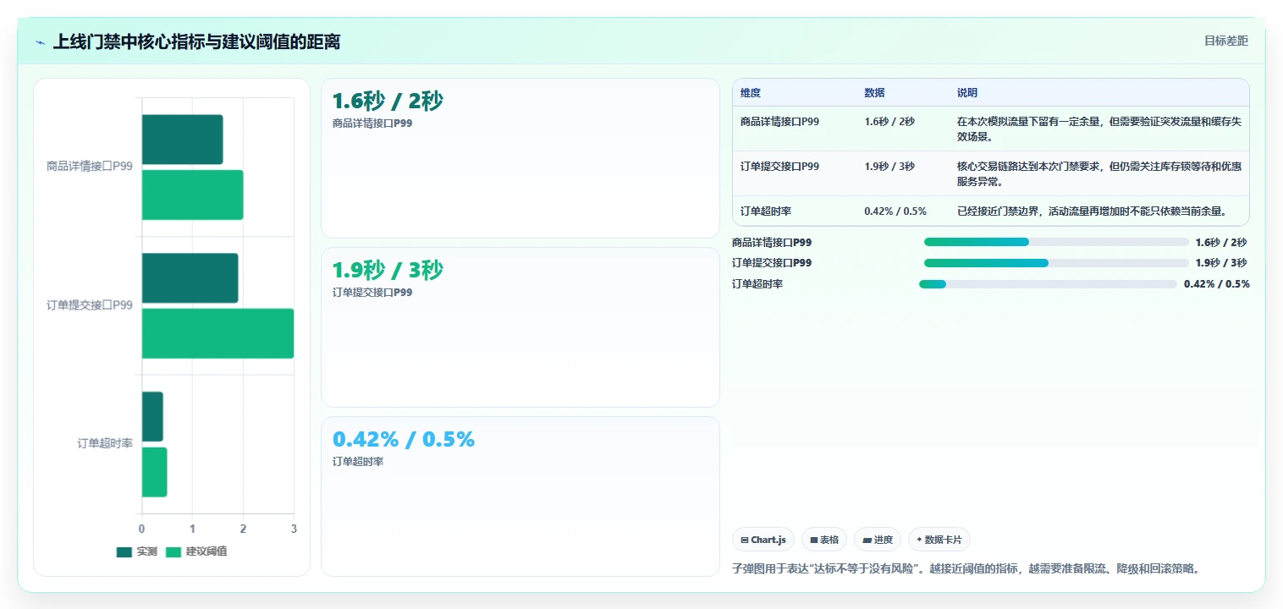Click the 目标差距 label in the header
Image resolution: width=1283 pixels, height=609 pixels.
pyautogui.click(x=1226, y=41)
